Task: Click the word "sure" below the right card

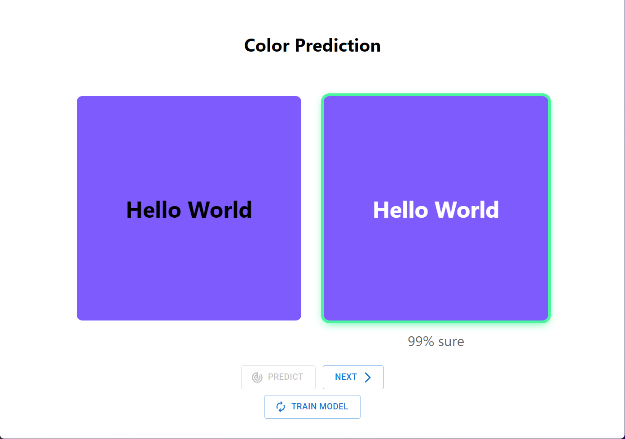Action: tap(451, 342)
